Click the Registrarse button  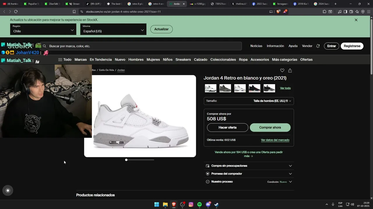point(352,46)
